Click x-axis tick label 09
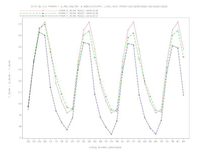Viewport: 200px width, 154px height. coord(45,141)
